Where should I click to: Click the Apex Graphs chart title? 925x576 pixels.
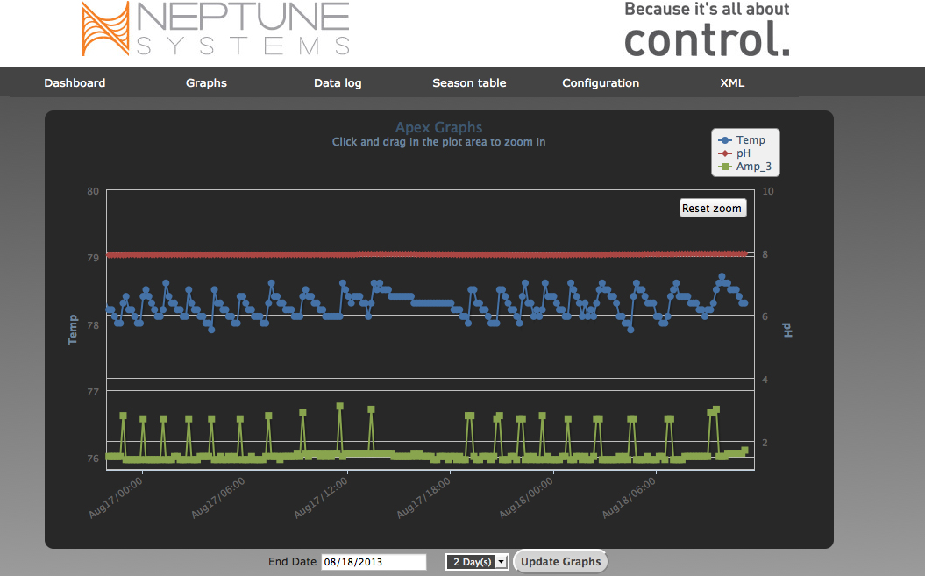pyautogui.click(x=438, y=128)
